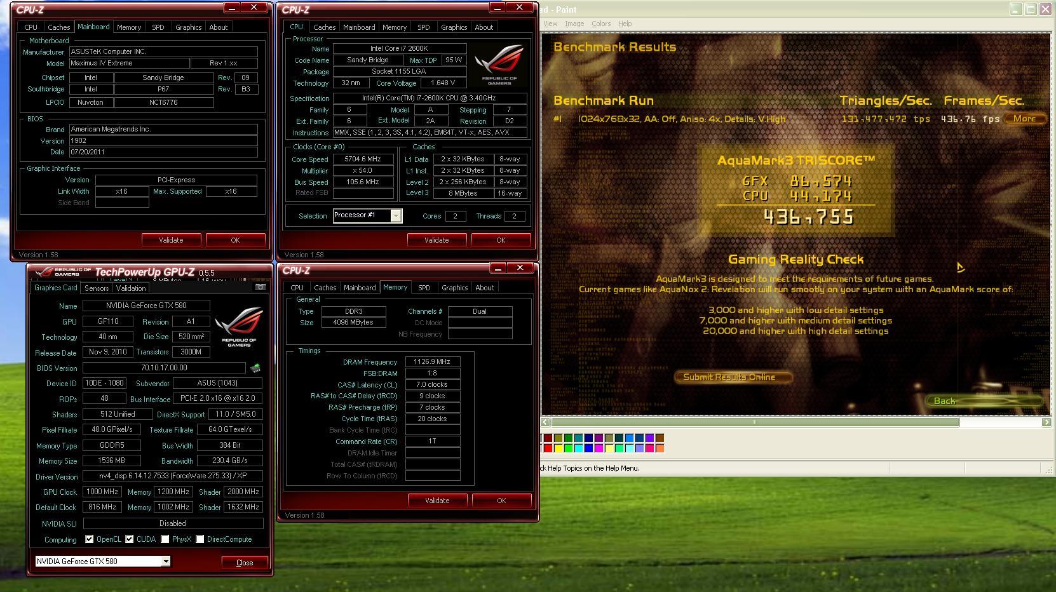Enable the PhysX checkbox in GPU-Z
This screenshot has width=1056, height=592.
[x=165, y=539]
